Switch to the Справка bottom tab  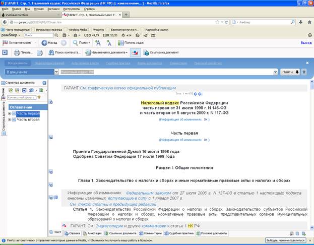coord(73,233)
